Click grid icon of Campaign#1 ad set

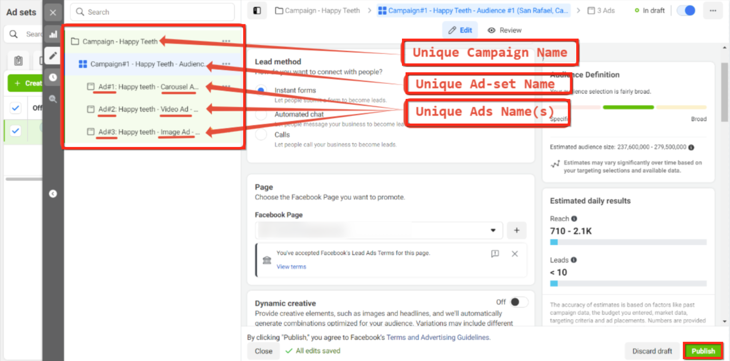[83, 64]
